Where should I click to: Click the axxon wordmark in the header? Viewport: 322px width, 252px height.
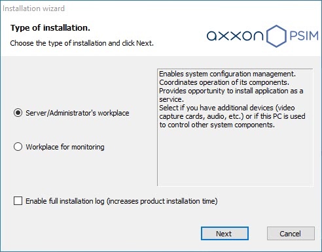[x=235, y=36]
